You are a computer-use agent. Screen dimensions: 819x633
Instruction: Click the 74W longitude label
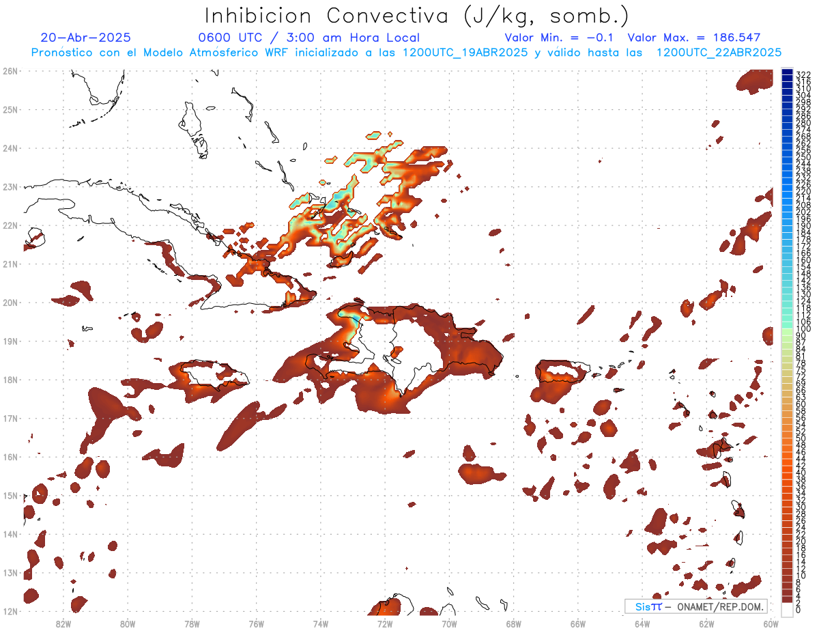[320, 623]
